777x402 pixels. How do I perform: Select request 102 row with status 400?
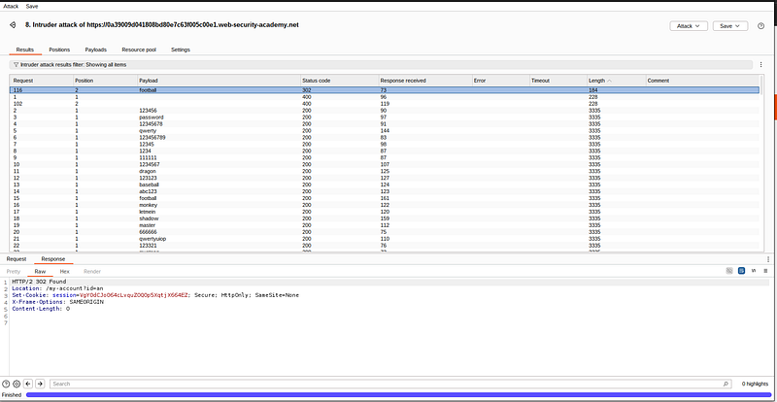coord(385,104)
